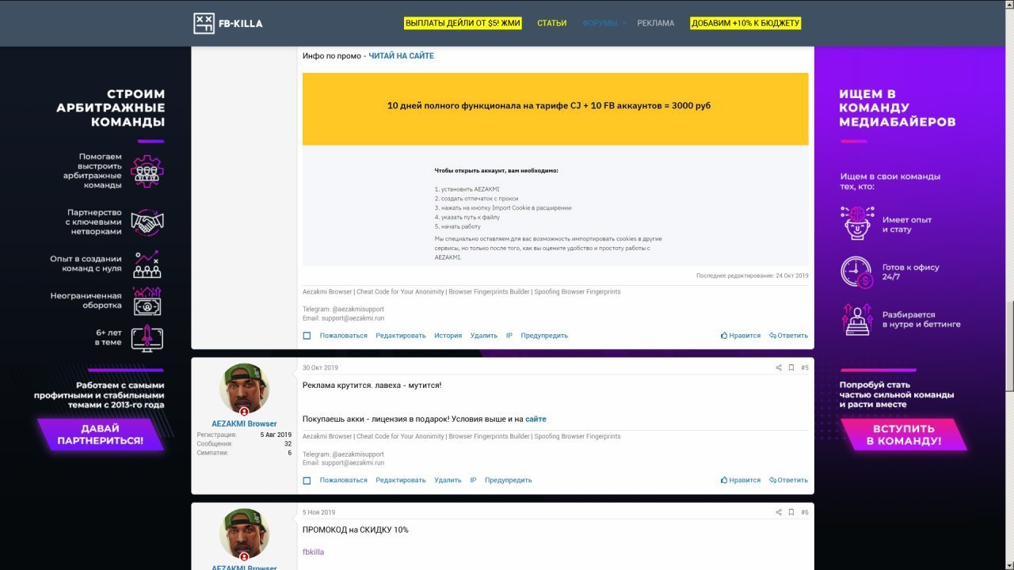The height and width of the screenshot is (570, 1014).
Task: Click Сообщения count 32 in post #5
Action: 288,444
